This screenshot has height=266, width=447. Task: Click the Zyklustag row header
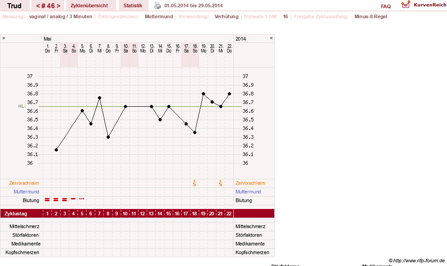(x=15, y=214)
